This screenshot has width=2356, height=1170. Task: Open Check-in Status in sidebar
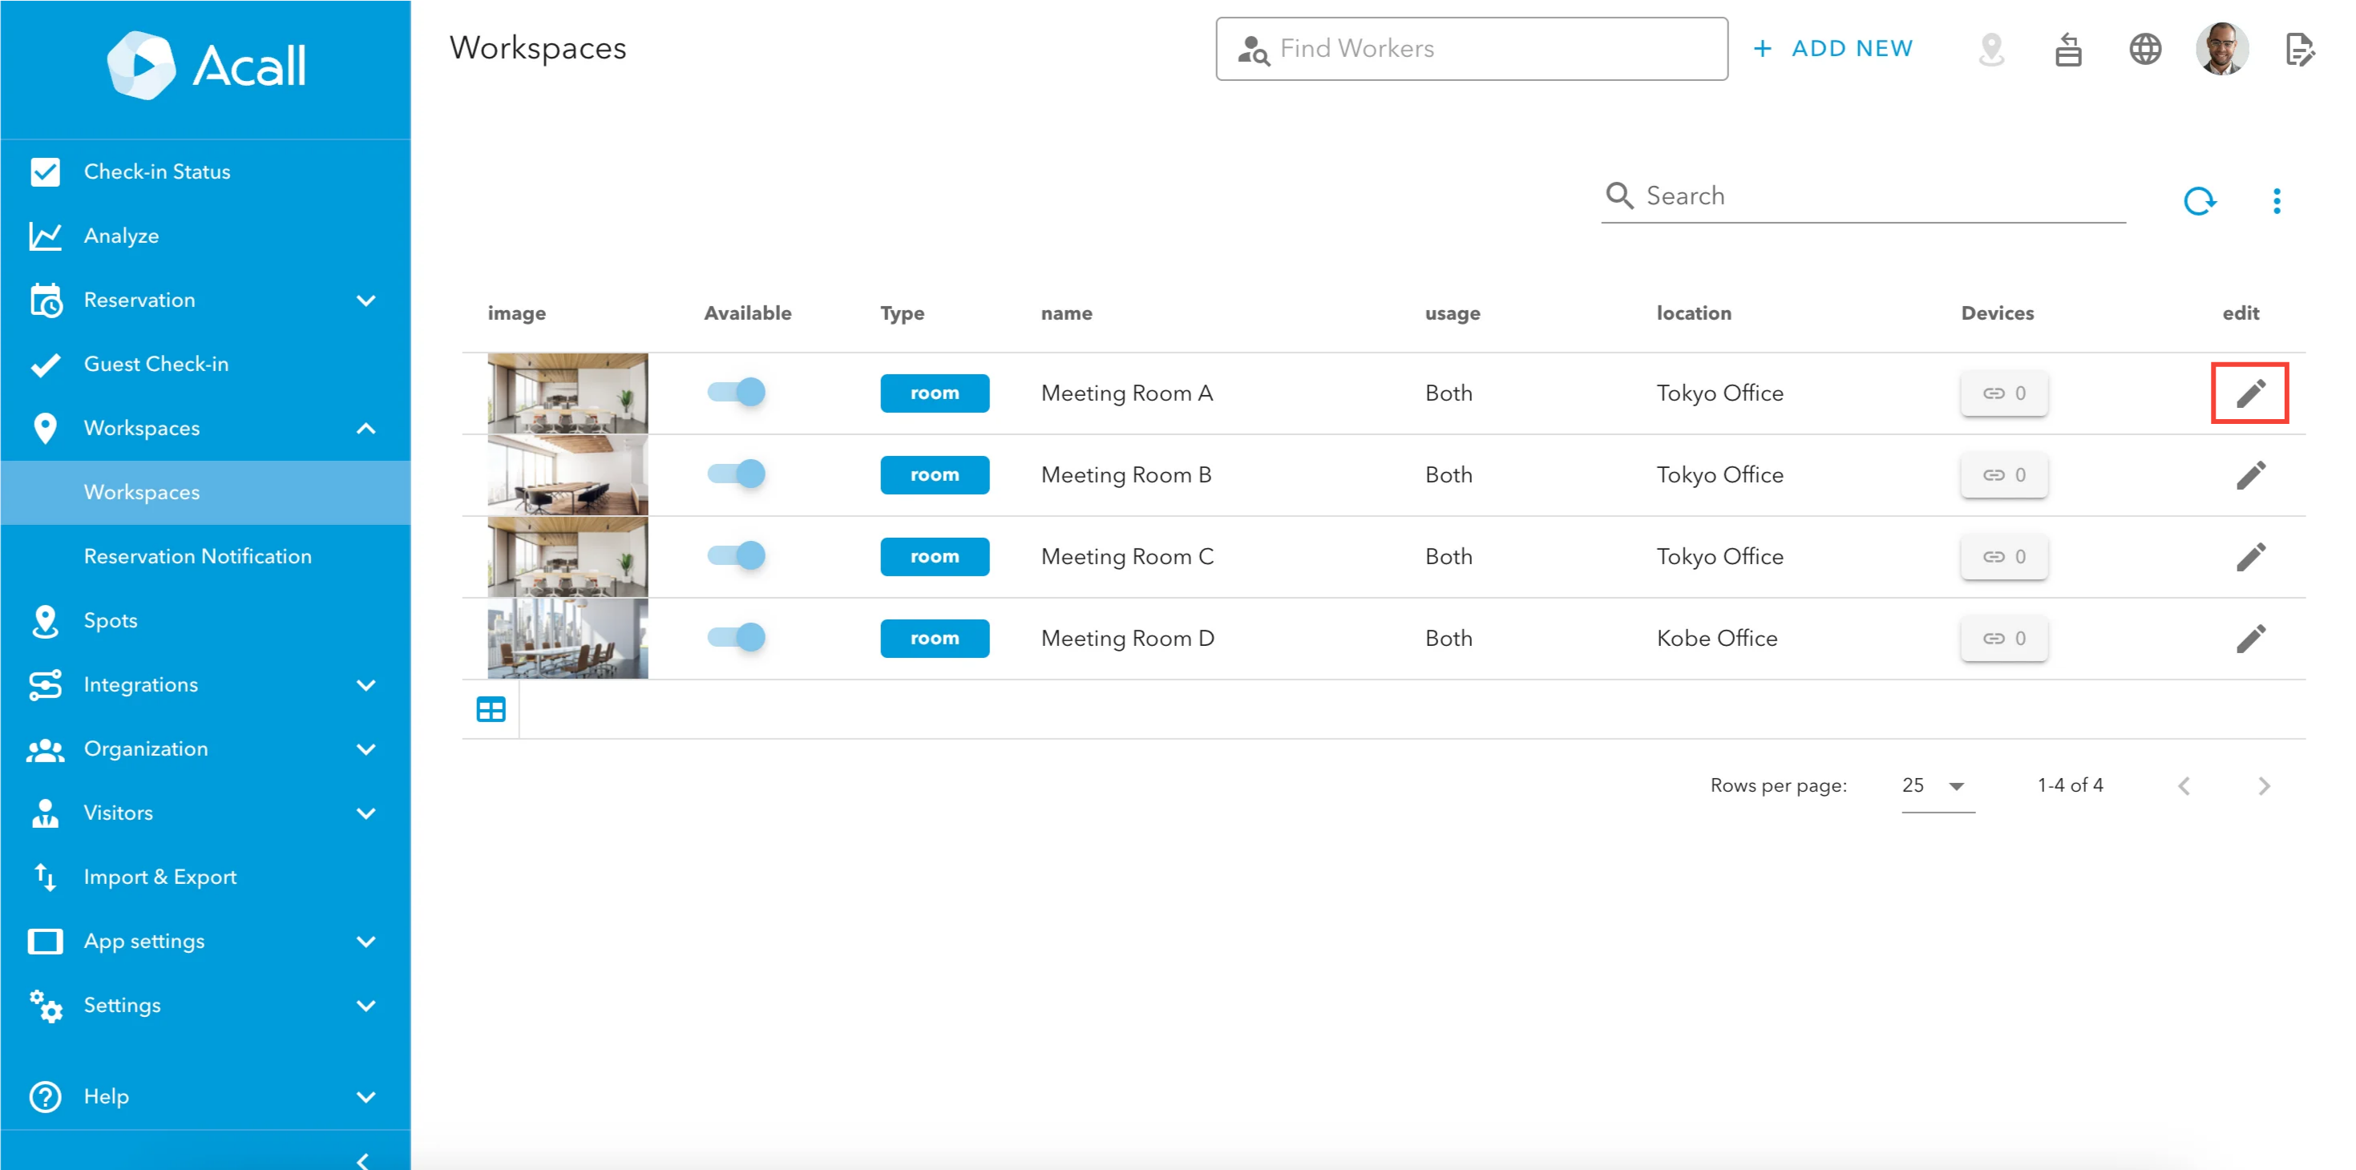pos(205,171)
